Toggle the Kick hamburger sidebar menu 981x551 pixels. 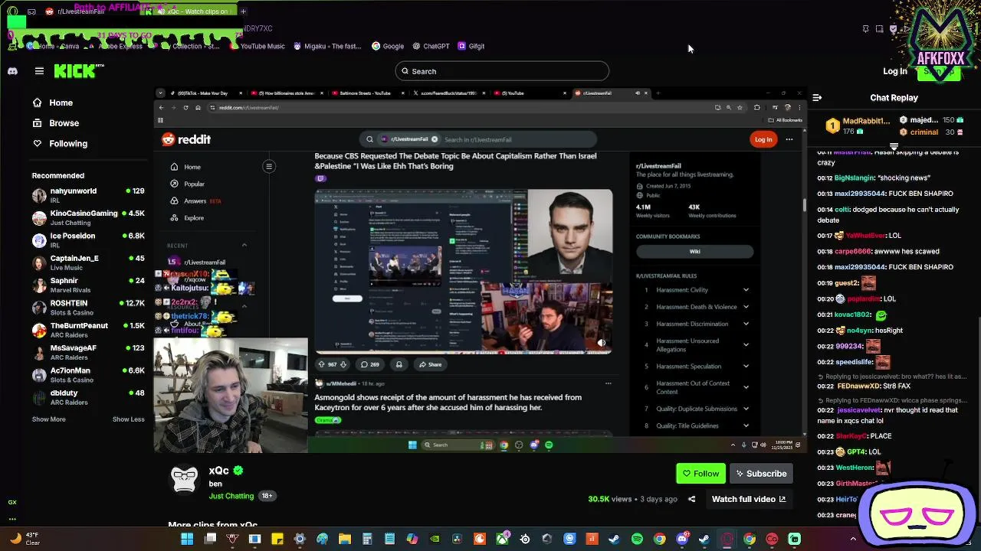pos(39,71)
